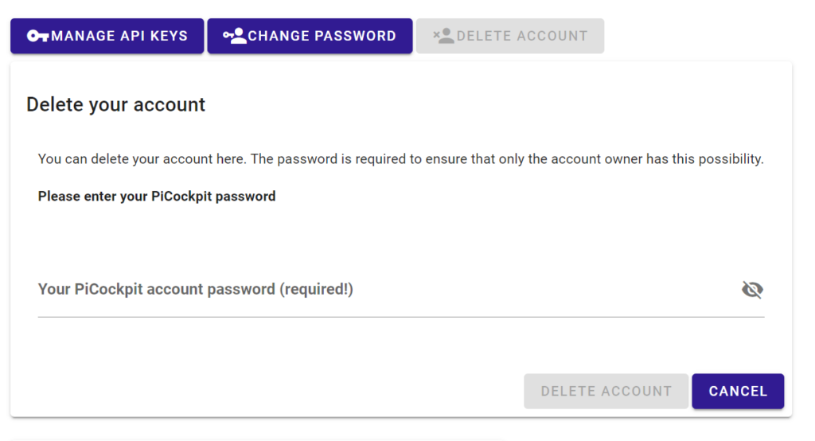Image resolution: width=815 pixels, height=441 pixels.
Task: Click 'Please enter your PiCockpit password' label
Action: [x=157, y=196]
